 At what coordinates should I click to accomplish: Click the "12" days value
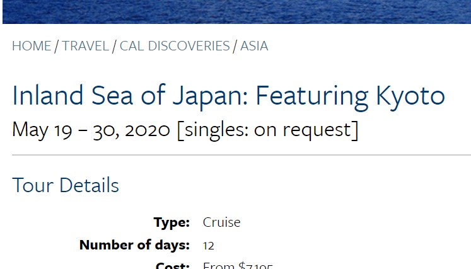209,245
